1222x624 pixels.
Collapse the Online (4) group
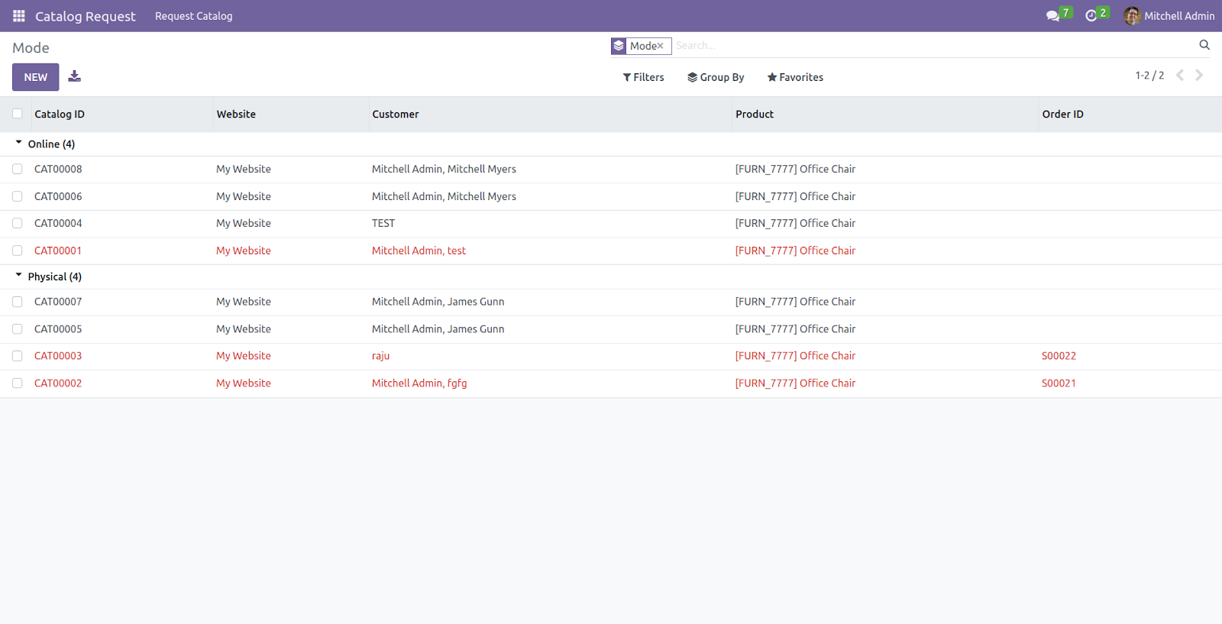(x=45, y=144)
